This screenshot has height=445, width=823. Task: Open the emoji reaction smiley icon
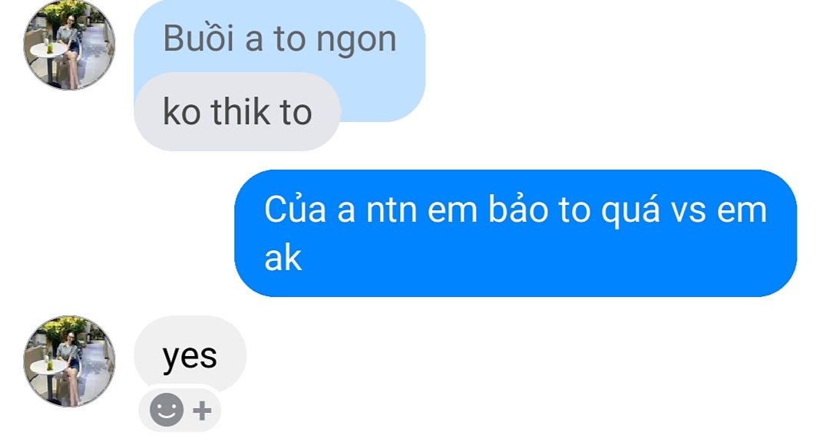coord(167,410)
